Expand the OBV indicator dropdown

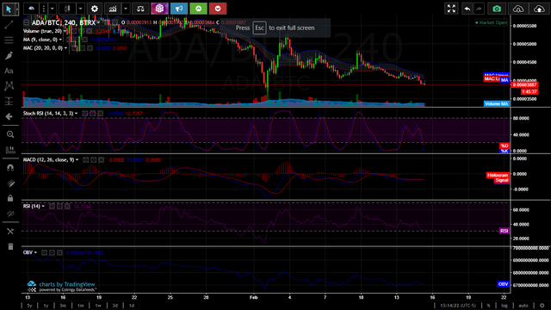point(36,252)
